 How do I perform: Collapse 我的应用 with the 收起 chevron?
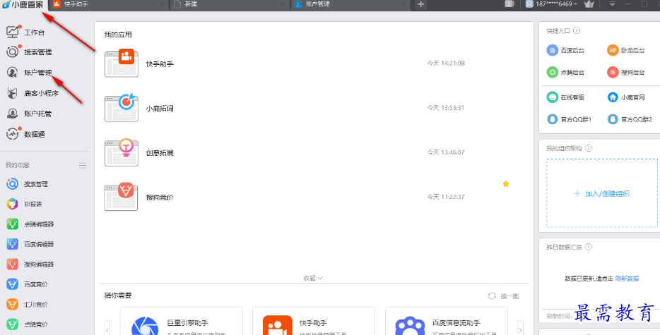313,278
